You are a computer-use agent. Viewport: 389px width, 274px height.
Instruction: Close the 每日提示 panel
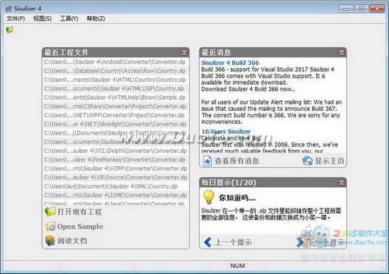[342, 183]
